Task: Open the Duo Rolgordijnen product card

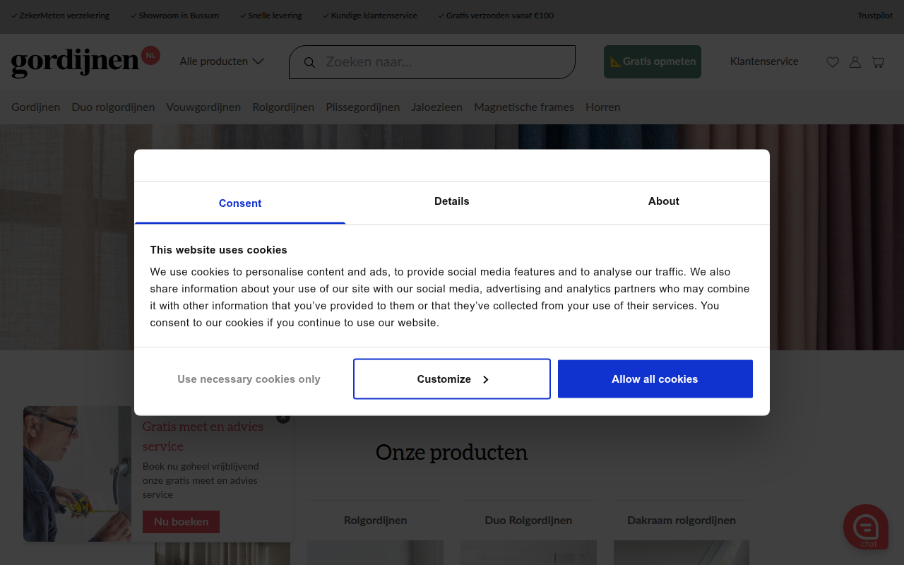Action: [528, 533]
